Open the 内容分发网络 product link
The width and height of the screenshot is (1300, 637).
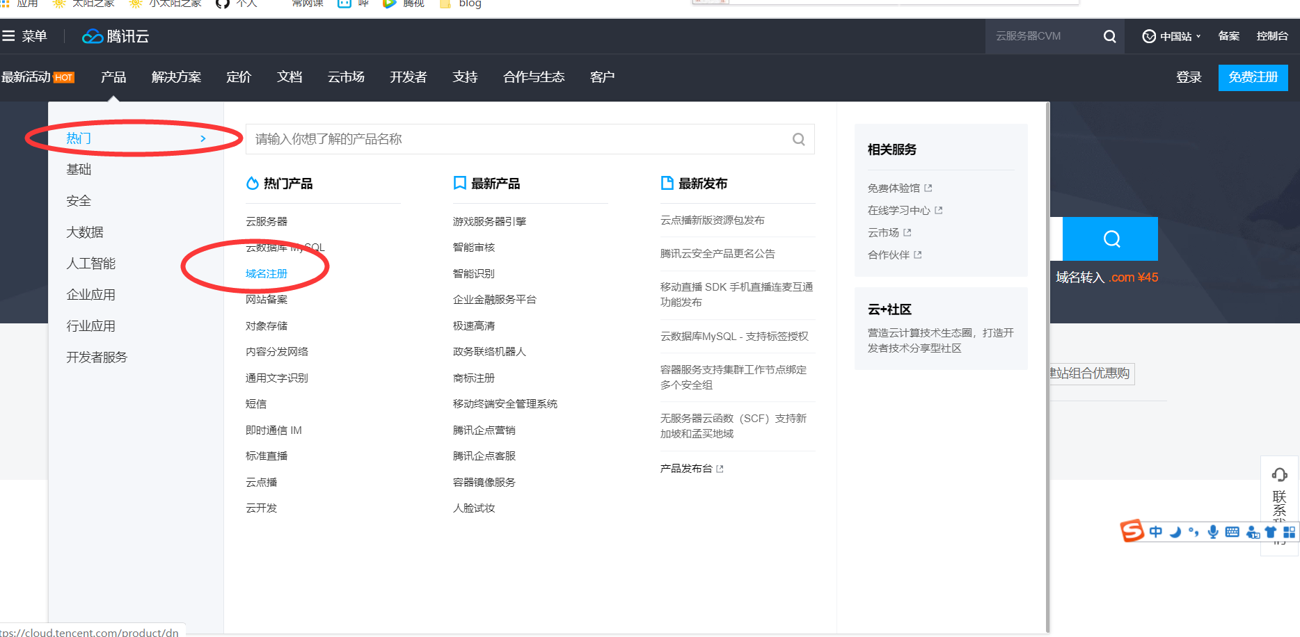coord(277,351)
